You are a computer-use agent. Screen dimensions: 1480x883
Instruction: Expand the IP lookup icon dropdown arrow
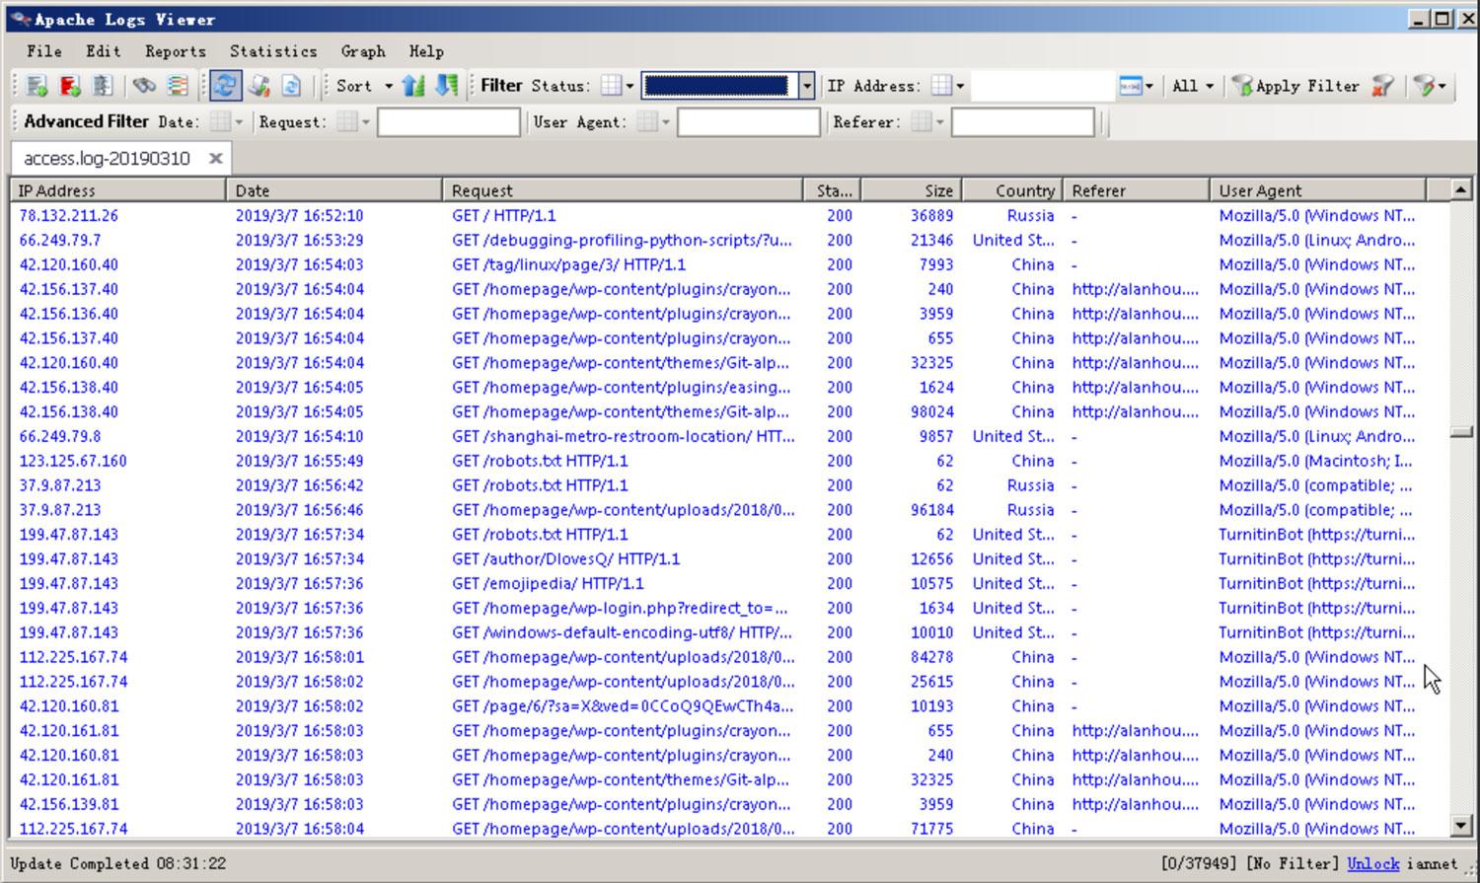coord(1148,86)
